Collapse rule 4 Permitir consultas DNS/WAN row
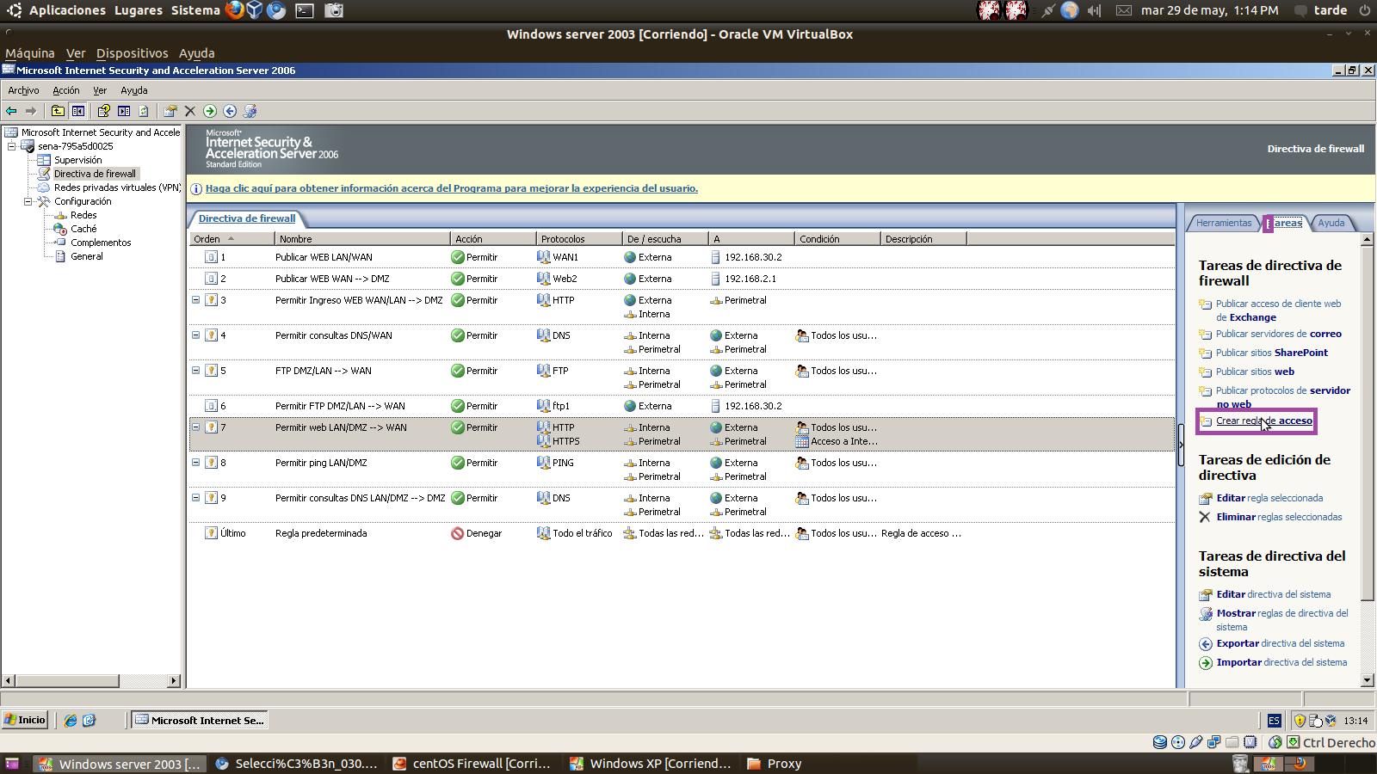1377x774 pixels. click(195, 335)
